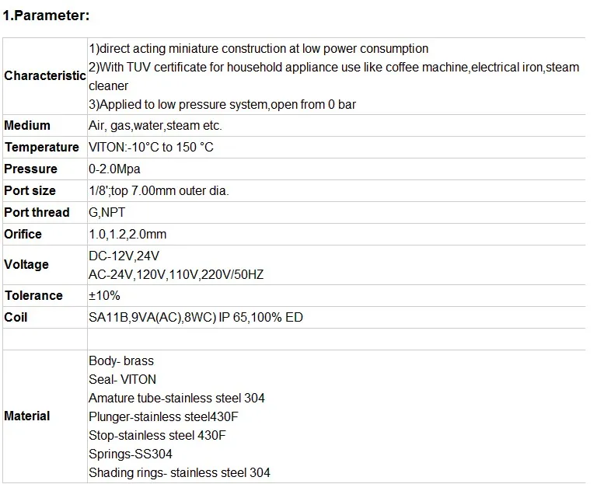Select the '1.0,1.2,2.0mm' orifice value
This screenshot has height=484, width=604.
127,234
